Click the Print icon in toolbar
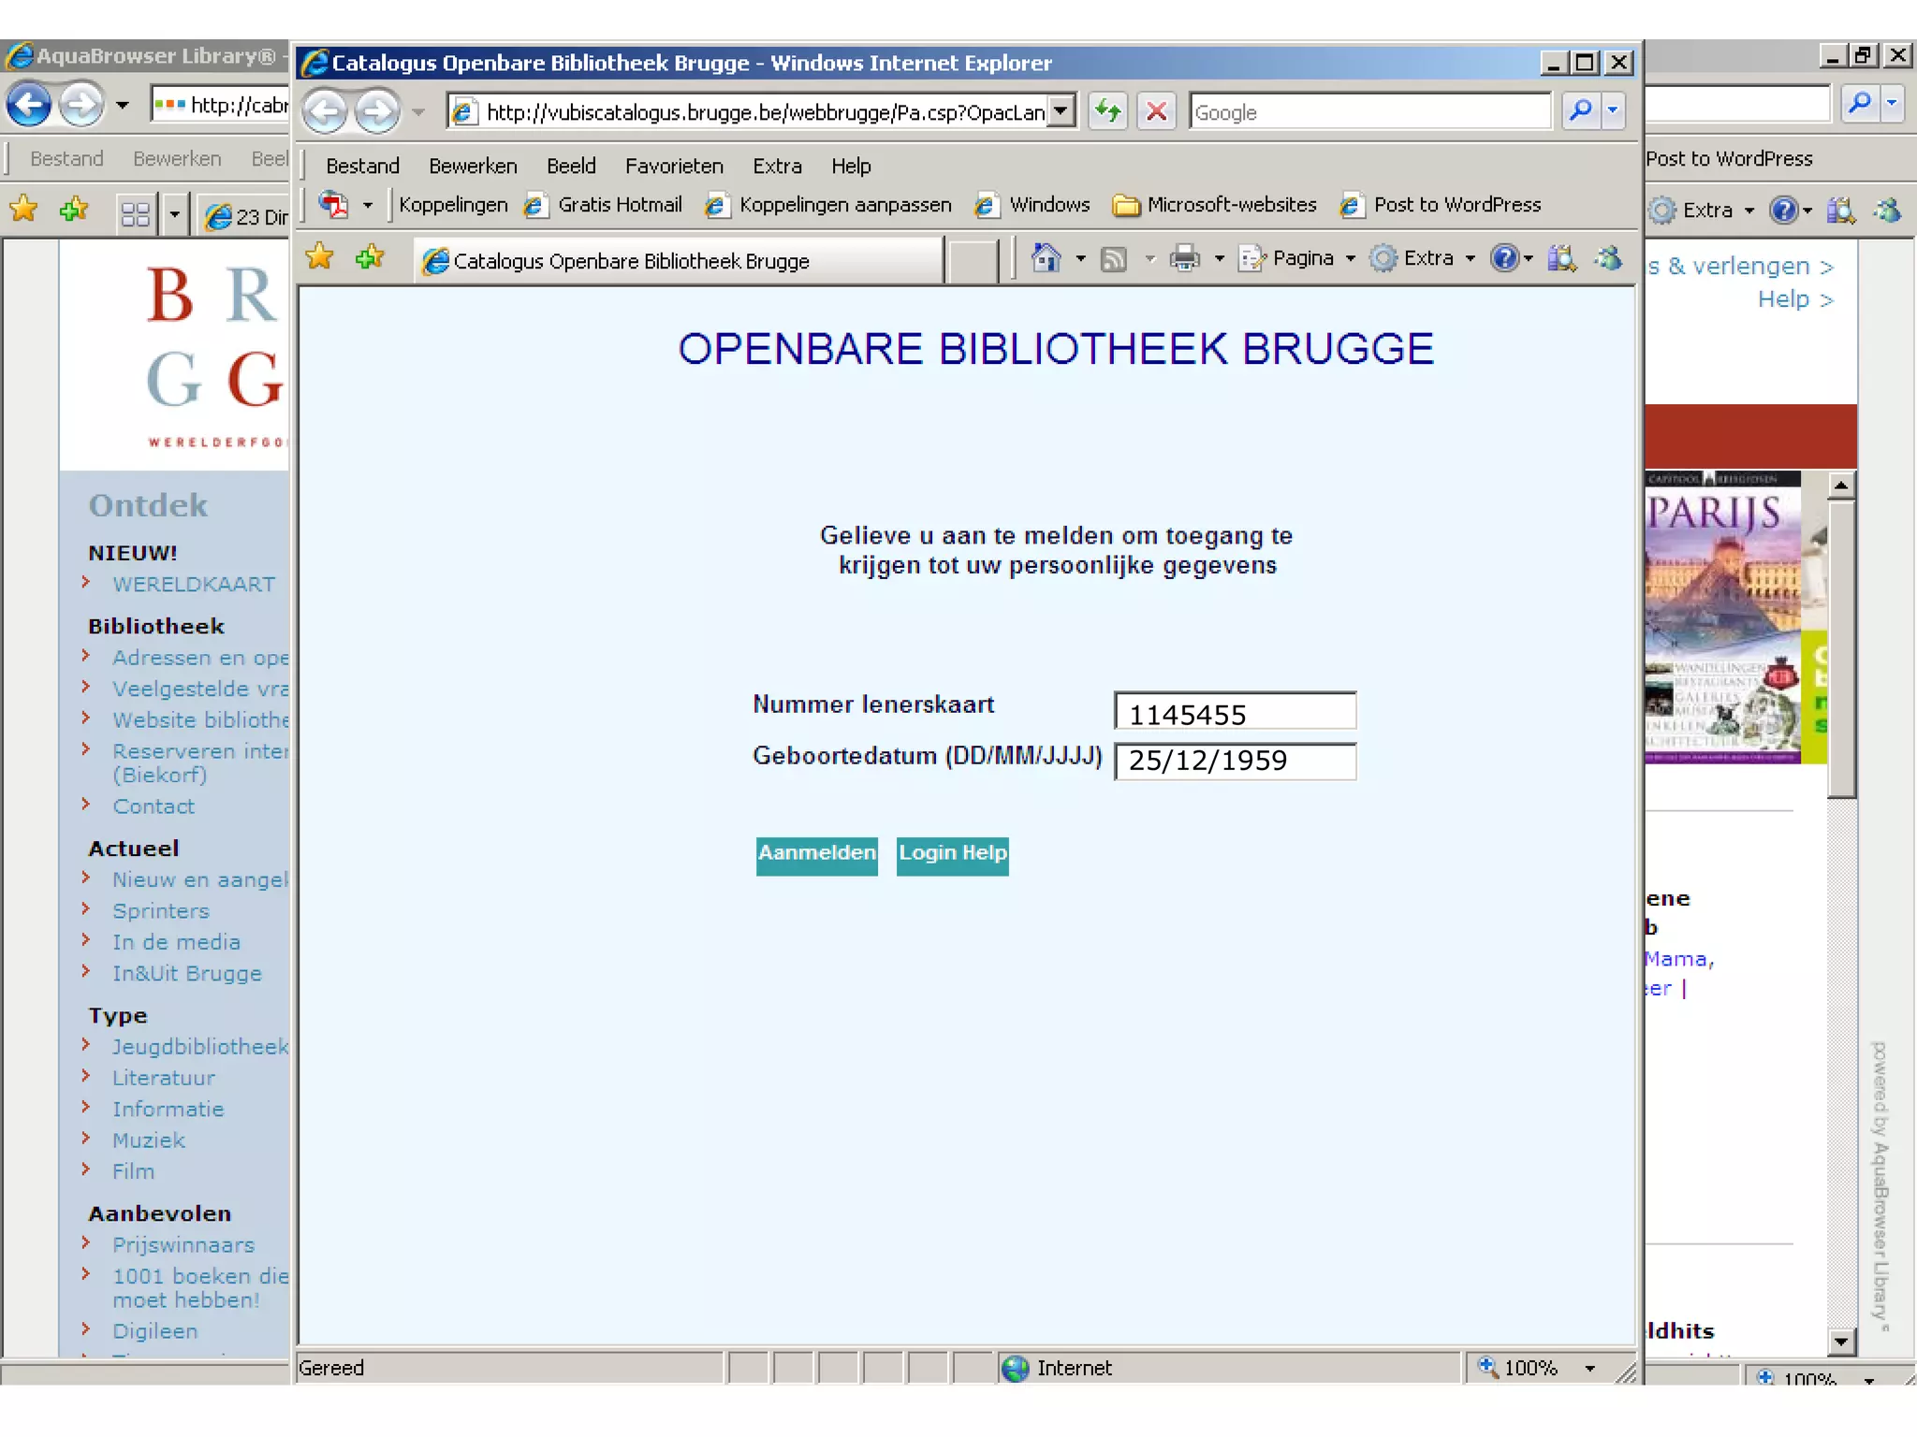This screenshot has height=1437, width=1917. [1185, 258]
